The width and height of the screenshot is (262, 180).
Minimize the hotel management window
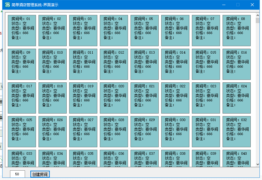pos(224,5)
